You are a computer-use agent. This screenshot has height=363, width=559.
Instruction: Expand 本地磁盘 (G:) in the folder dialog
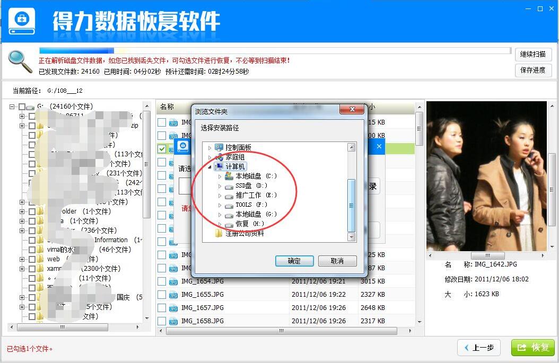pos(220,215)
